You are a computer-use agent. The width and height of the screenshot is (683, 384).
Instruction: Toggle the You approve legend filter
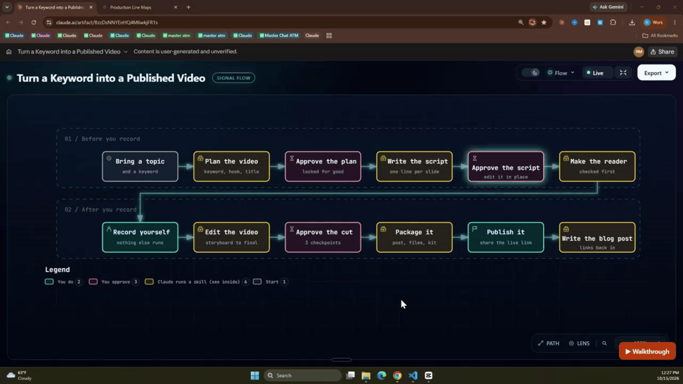tap(113, 282)
